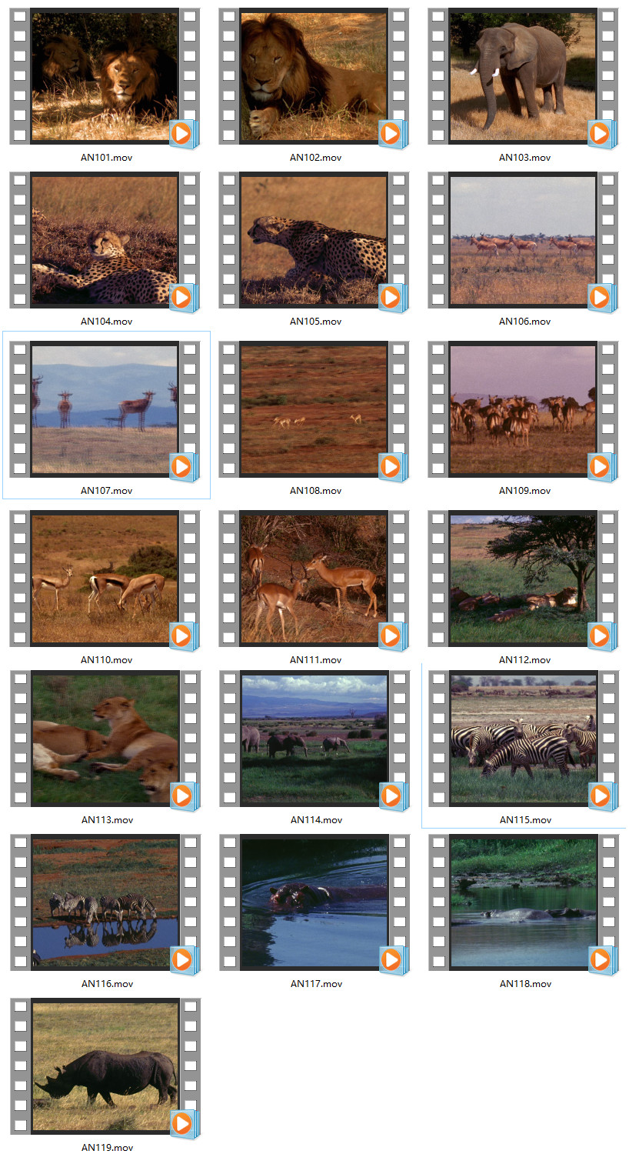Click the AN107.mov file name
Screen dimensions: 629x1154
(107, 491)
